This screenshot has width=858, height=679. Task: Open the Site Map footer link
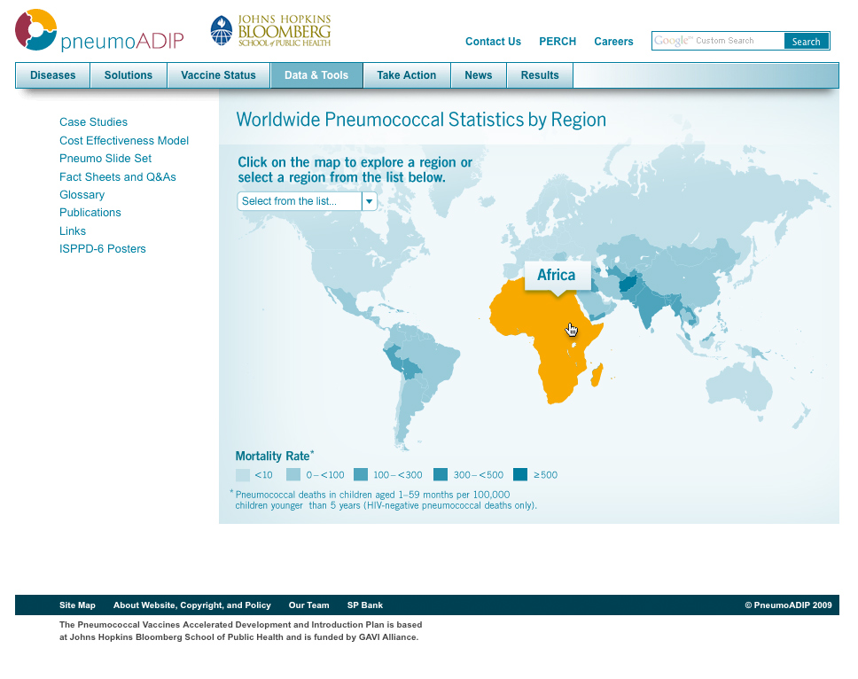77,605
